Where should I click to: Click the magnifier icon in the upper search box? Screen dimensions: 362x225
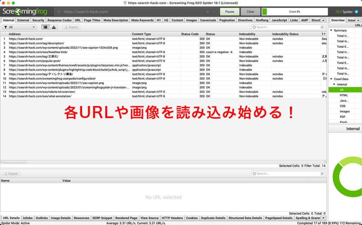[254, 27]
